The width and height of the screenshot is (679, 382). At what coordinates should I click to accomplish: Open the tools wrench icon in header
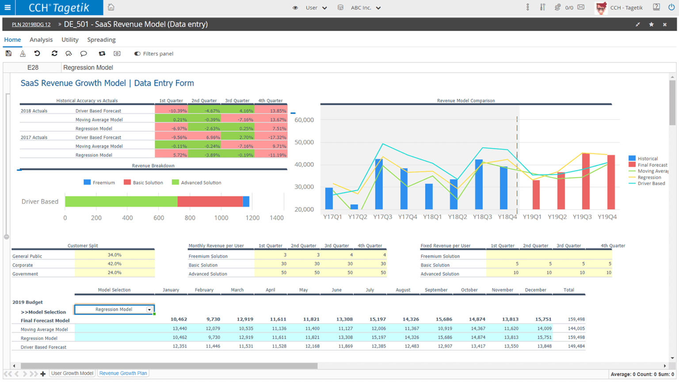click(x=542, y=7)
